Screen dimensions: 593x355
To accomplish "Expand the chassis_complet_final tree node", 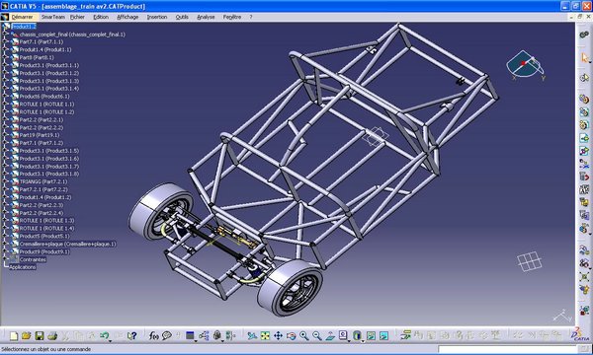I will coord(5,34).
